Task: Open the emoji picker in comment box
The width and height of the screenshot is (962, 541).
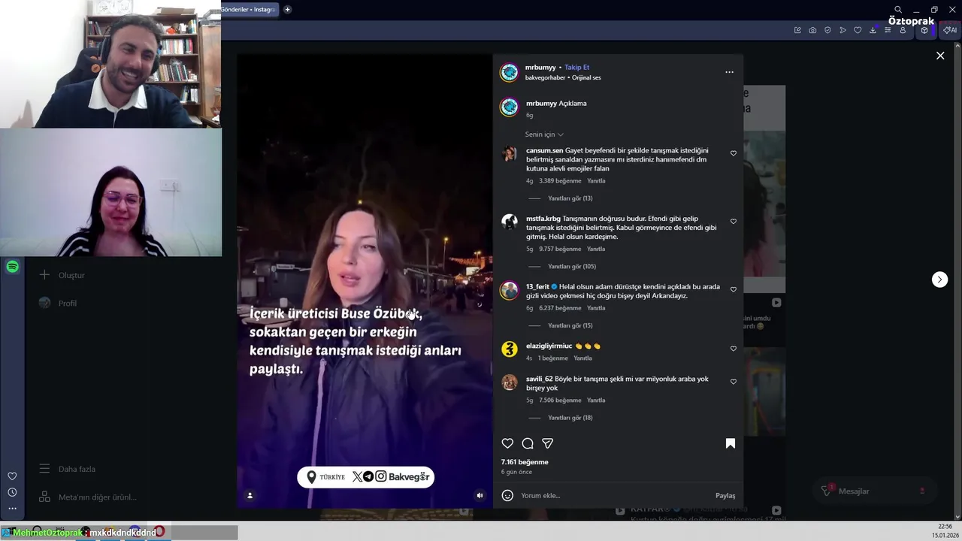Action: click(507, 495)
